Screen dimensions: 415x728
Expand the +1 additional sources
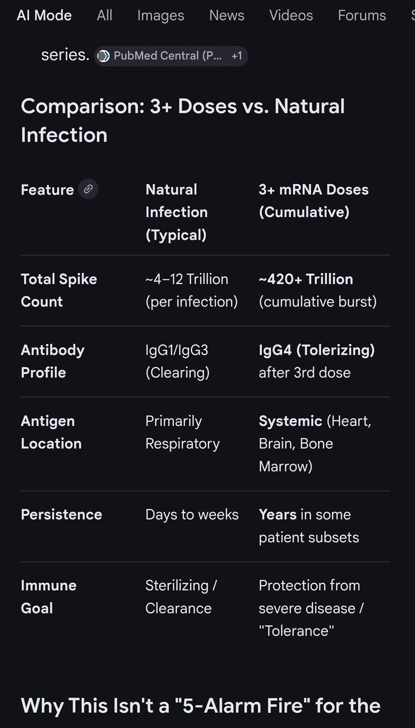(x=236, y=56)
